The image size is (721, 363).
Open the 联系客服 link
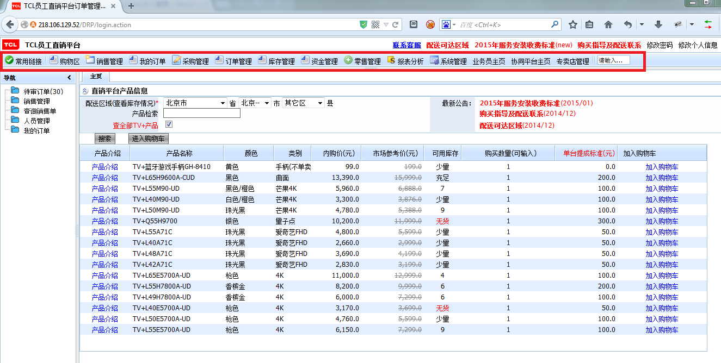click(406, 45)
